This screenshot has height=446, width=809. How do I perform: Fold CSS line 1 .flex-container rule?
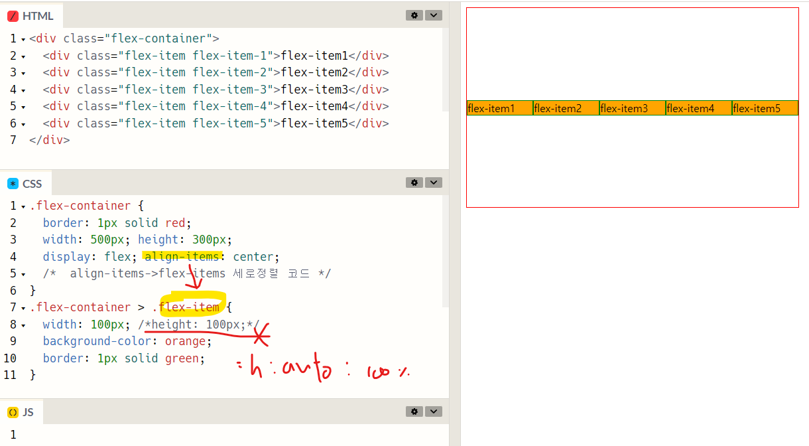pyautogui.click(x=23, y=206)
